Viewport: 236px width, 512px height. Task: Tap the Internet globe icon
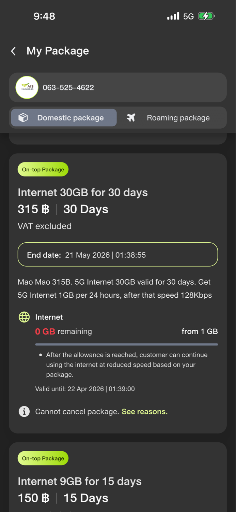pos(24,317)
